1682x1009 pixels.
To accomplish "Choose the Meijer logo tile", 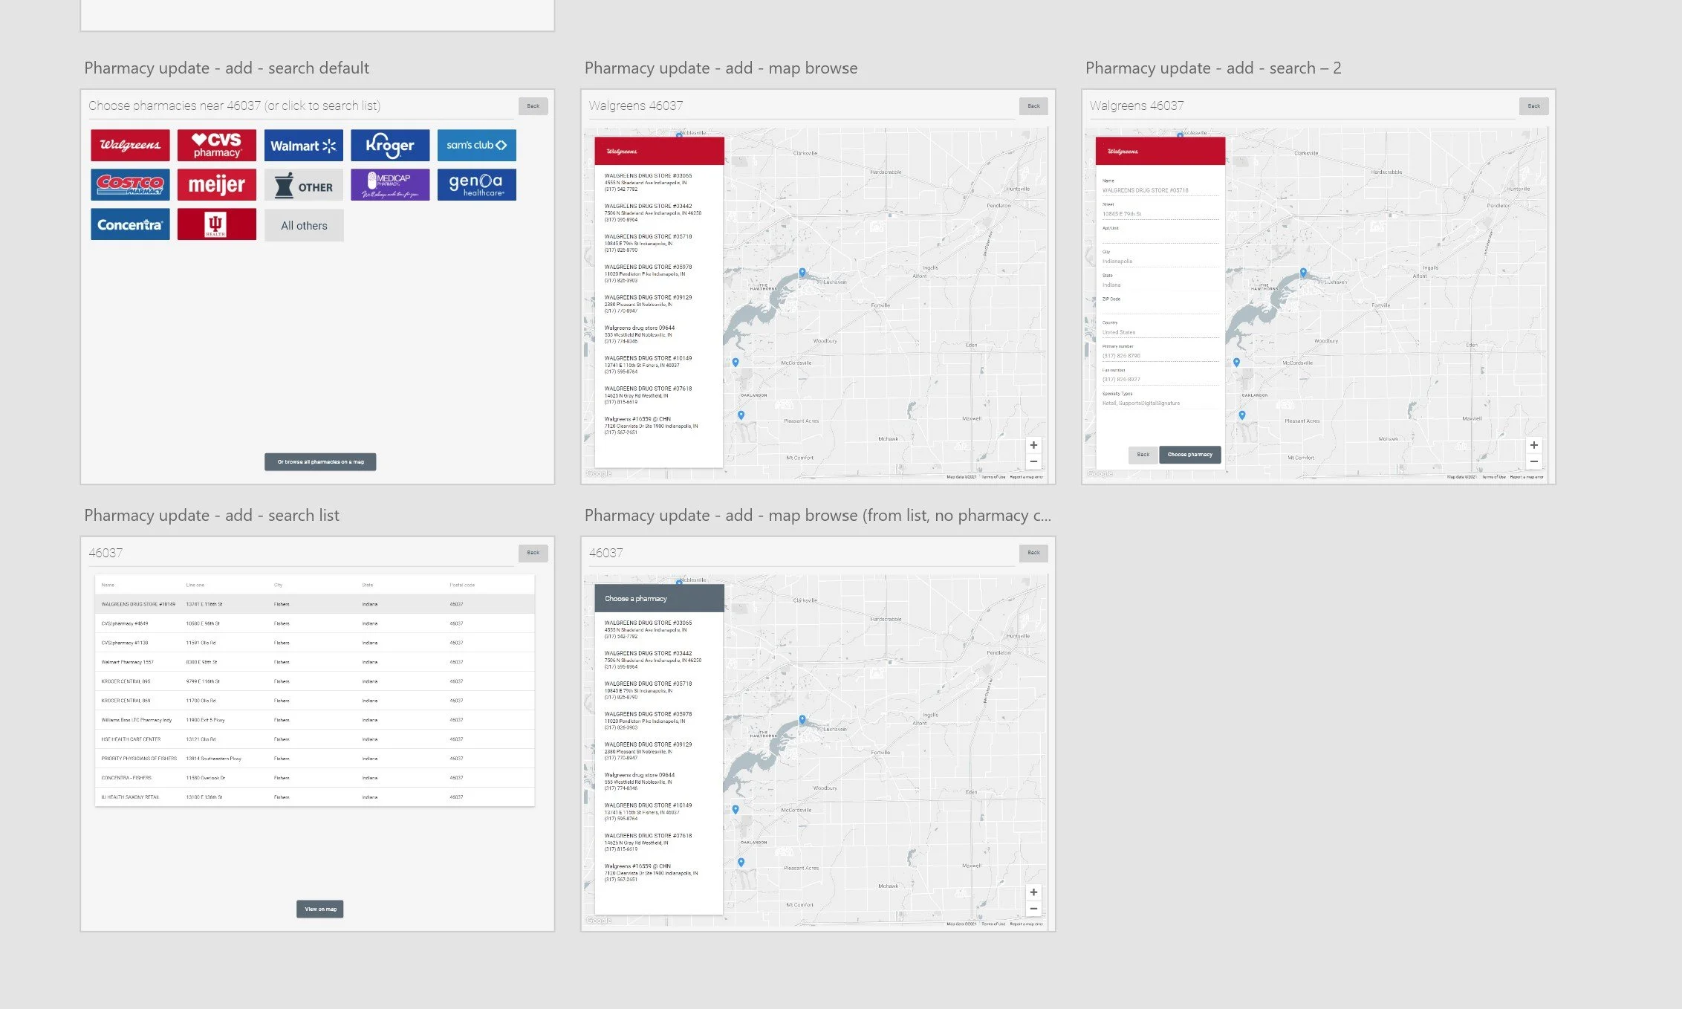I will 216,184.
